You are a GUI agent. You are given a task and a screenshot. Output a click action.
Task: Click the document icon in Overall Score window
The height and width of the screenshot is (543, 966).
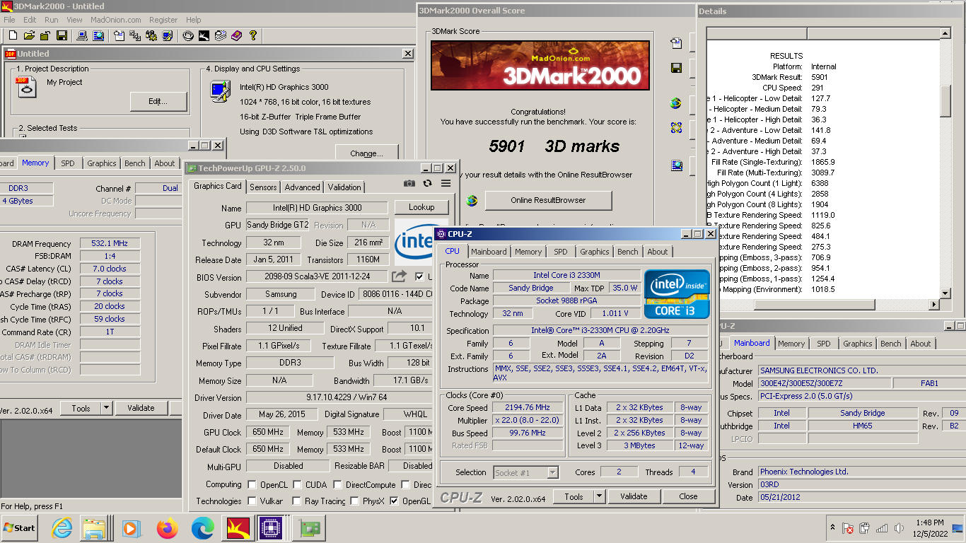676,43
